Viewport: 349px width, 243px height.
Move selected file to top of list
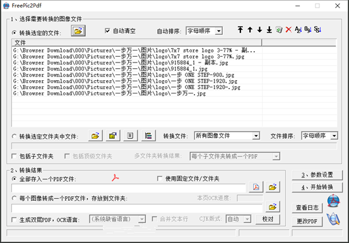240,30
